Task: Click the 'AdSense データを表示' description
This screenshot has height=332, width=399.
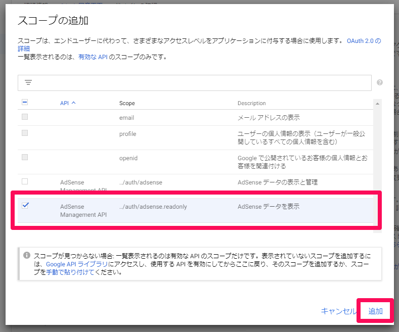Action: coord(269,206)
